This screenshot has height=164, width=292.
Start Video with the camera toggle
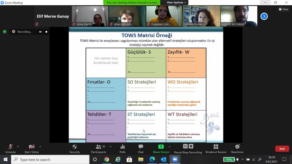click(x=31, y=147)
